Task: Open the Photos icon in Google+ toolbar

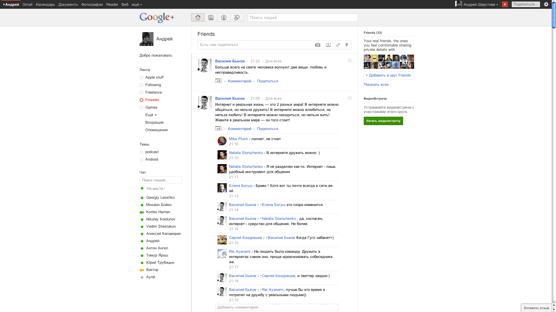Action: pyautogui.click(x=211, y=18)
